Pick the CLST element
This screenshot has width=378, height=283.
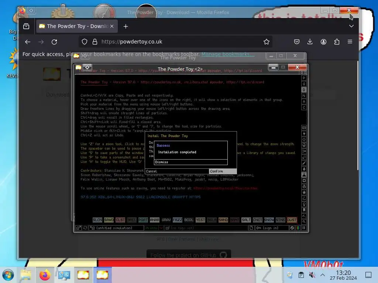[120, 220]
